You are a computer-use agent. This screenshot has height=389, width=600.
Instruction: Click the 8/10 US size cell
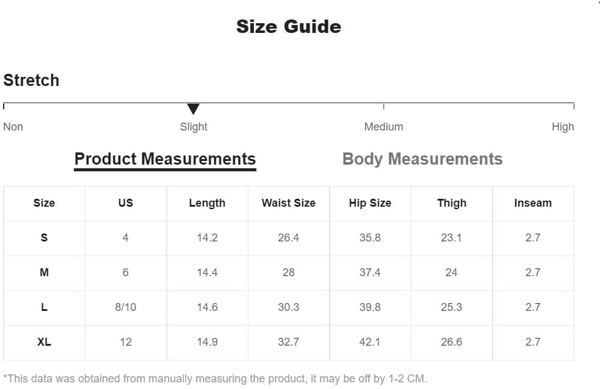pos(126,307)
